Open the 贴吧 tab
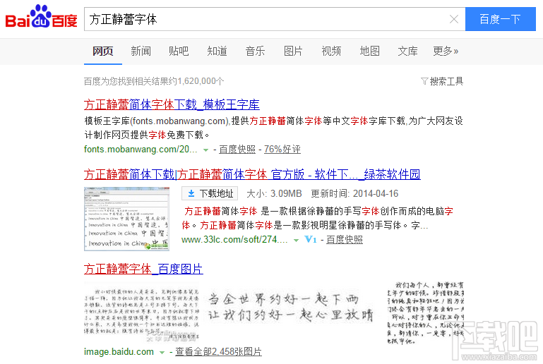Viewport: 543px width, 364px height. pyautogui.click(x=179, y=51)
